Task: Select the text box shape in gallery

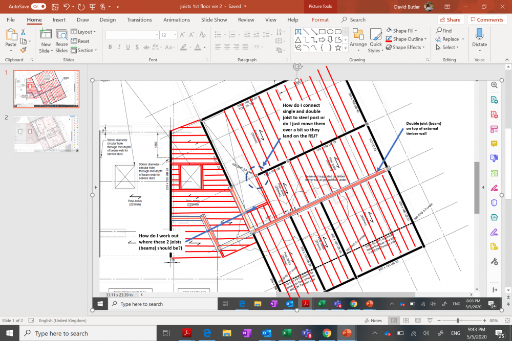Action: [298, 32]
